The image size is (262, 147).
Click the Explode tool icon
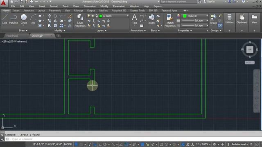(70, 21)
